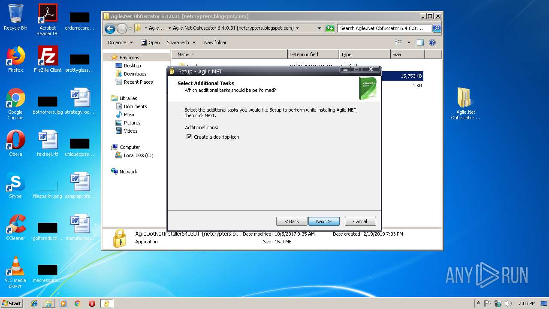Viewport: 549px width, 309px height.
Task: Open Opera taskbar icon
Action: 92,303
